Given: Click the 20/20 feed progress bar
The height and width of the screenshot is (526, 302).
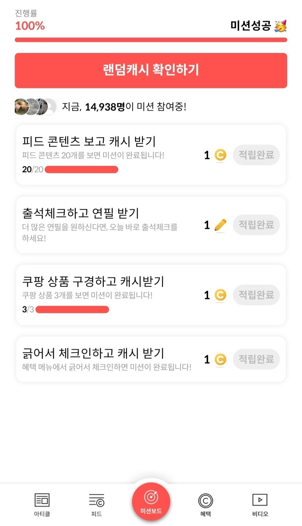Looking at the screenshot, I should (x=82, y=170).
